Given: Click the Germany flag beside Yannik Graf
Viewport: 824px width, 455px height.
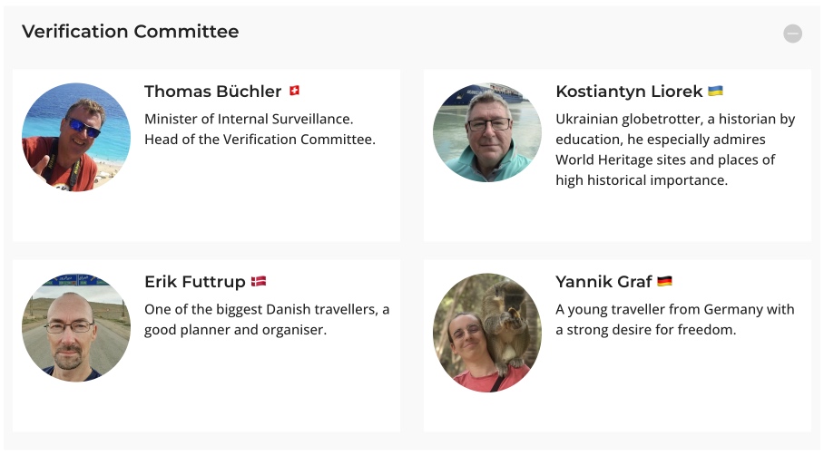Looking at the screenshot, I should 664,282.
